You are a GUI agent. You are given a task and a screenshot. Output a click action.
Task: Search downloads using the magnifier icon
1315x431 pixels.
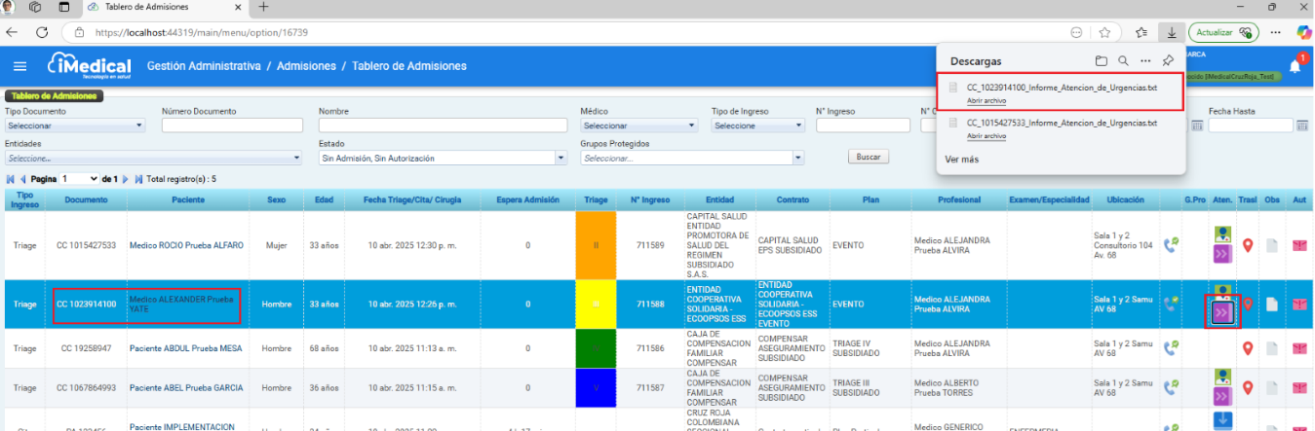tap(1123, 60)
